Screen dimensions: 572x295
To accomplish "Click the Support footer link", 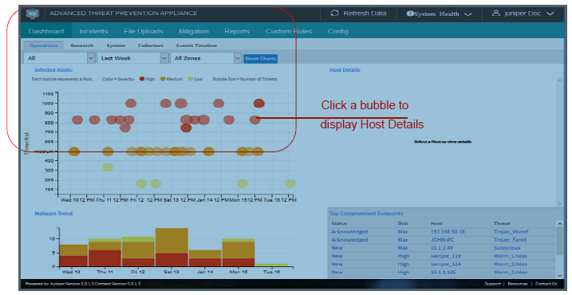I will pyautogui.click(x=492, y=284).
